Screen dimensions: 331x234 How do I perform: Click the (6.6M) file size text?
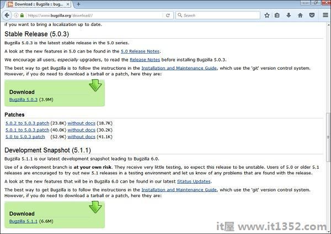coord(46,221)
